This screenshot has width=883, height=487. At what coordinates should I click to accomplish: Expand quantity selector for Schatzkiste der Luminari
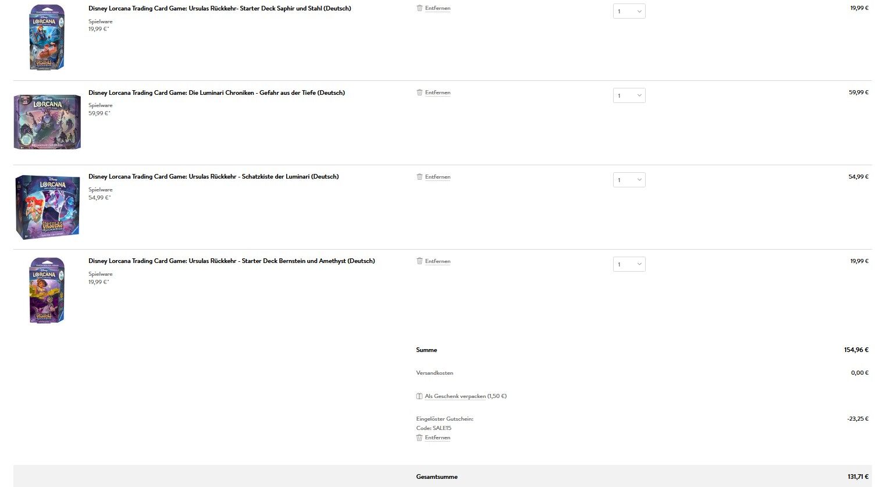pyautogui.click(x=629, y=180)
